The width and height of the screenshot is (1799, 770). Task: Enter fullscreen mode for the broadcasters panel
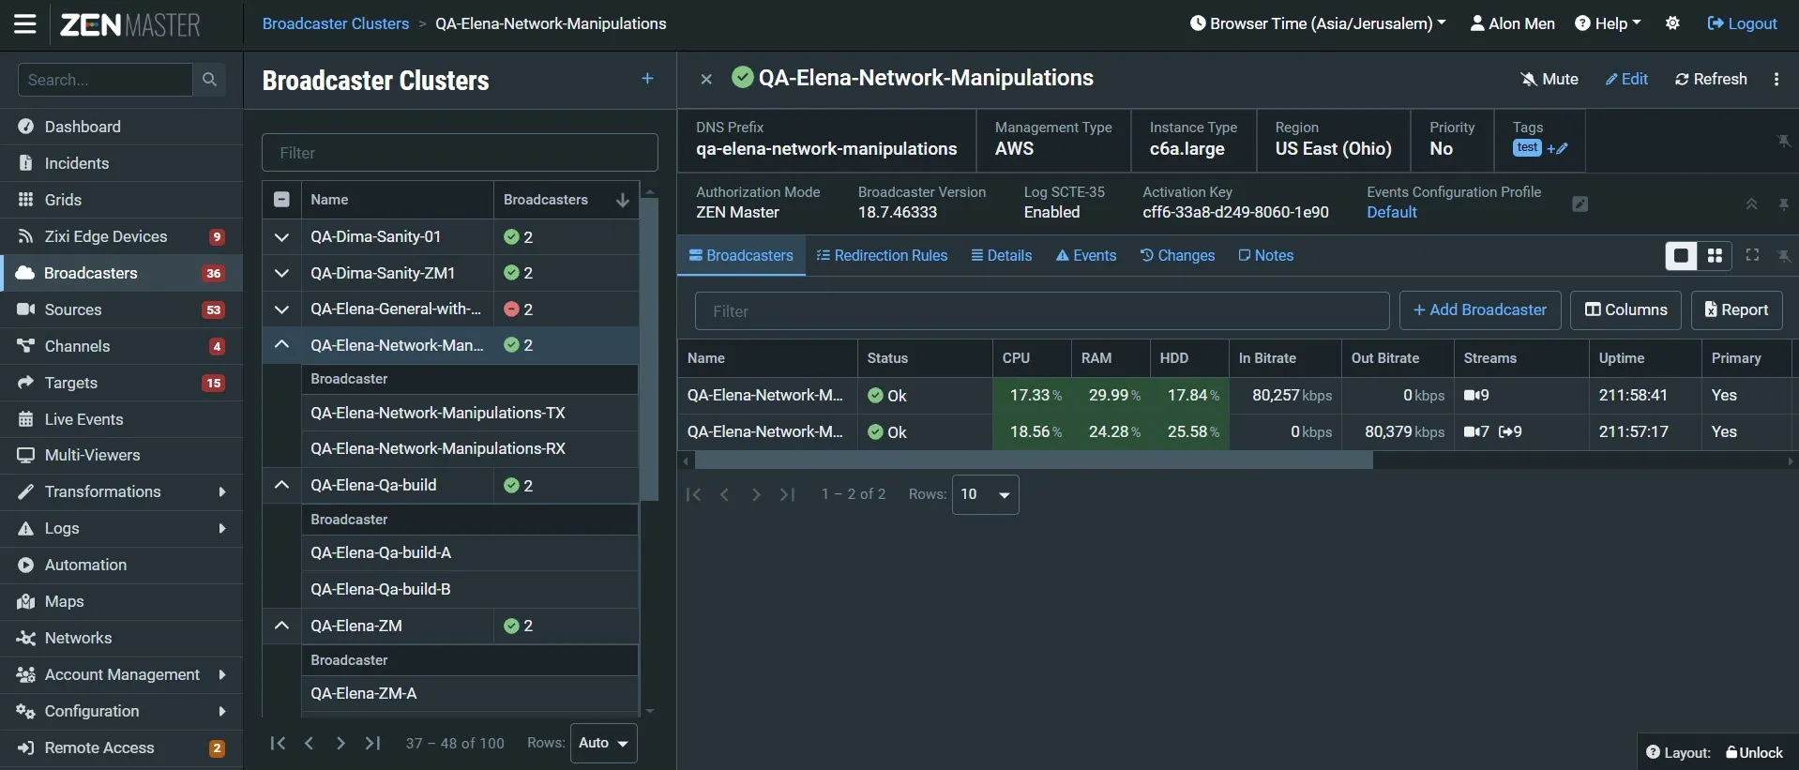[x=1752, y=255]
